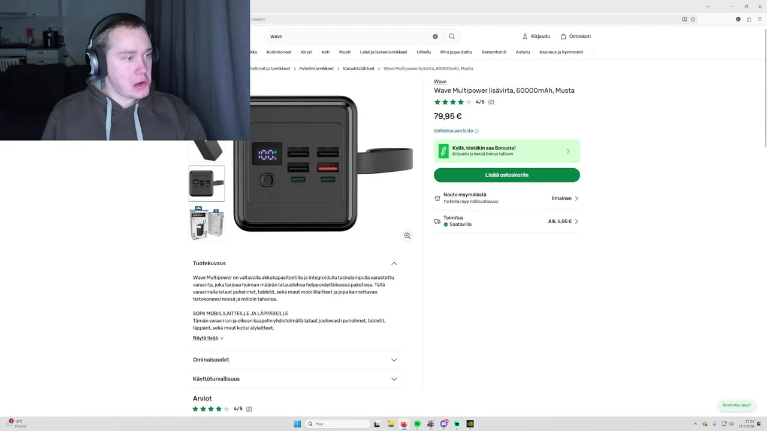Open the Tarvitsetko apua chat
Image resolution: width=767 pixels, height=431 pixels.
point(736,405)
